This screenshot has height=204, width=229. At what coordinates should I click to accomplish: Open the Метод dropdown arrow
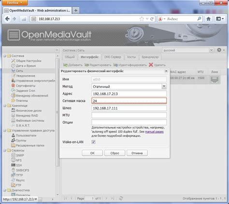click(x=164, y=87)
